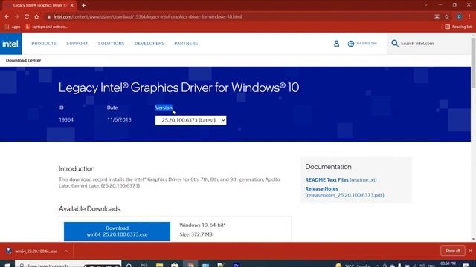The height and width of the screenshot is (267, 476).
Task: Click the Introduction heading
Action: (x=77, y=169)
